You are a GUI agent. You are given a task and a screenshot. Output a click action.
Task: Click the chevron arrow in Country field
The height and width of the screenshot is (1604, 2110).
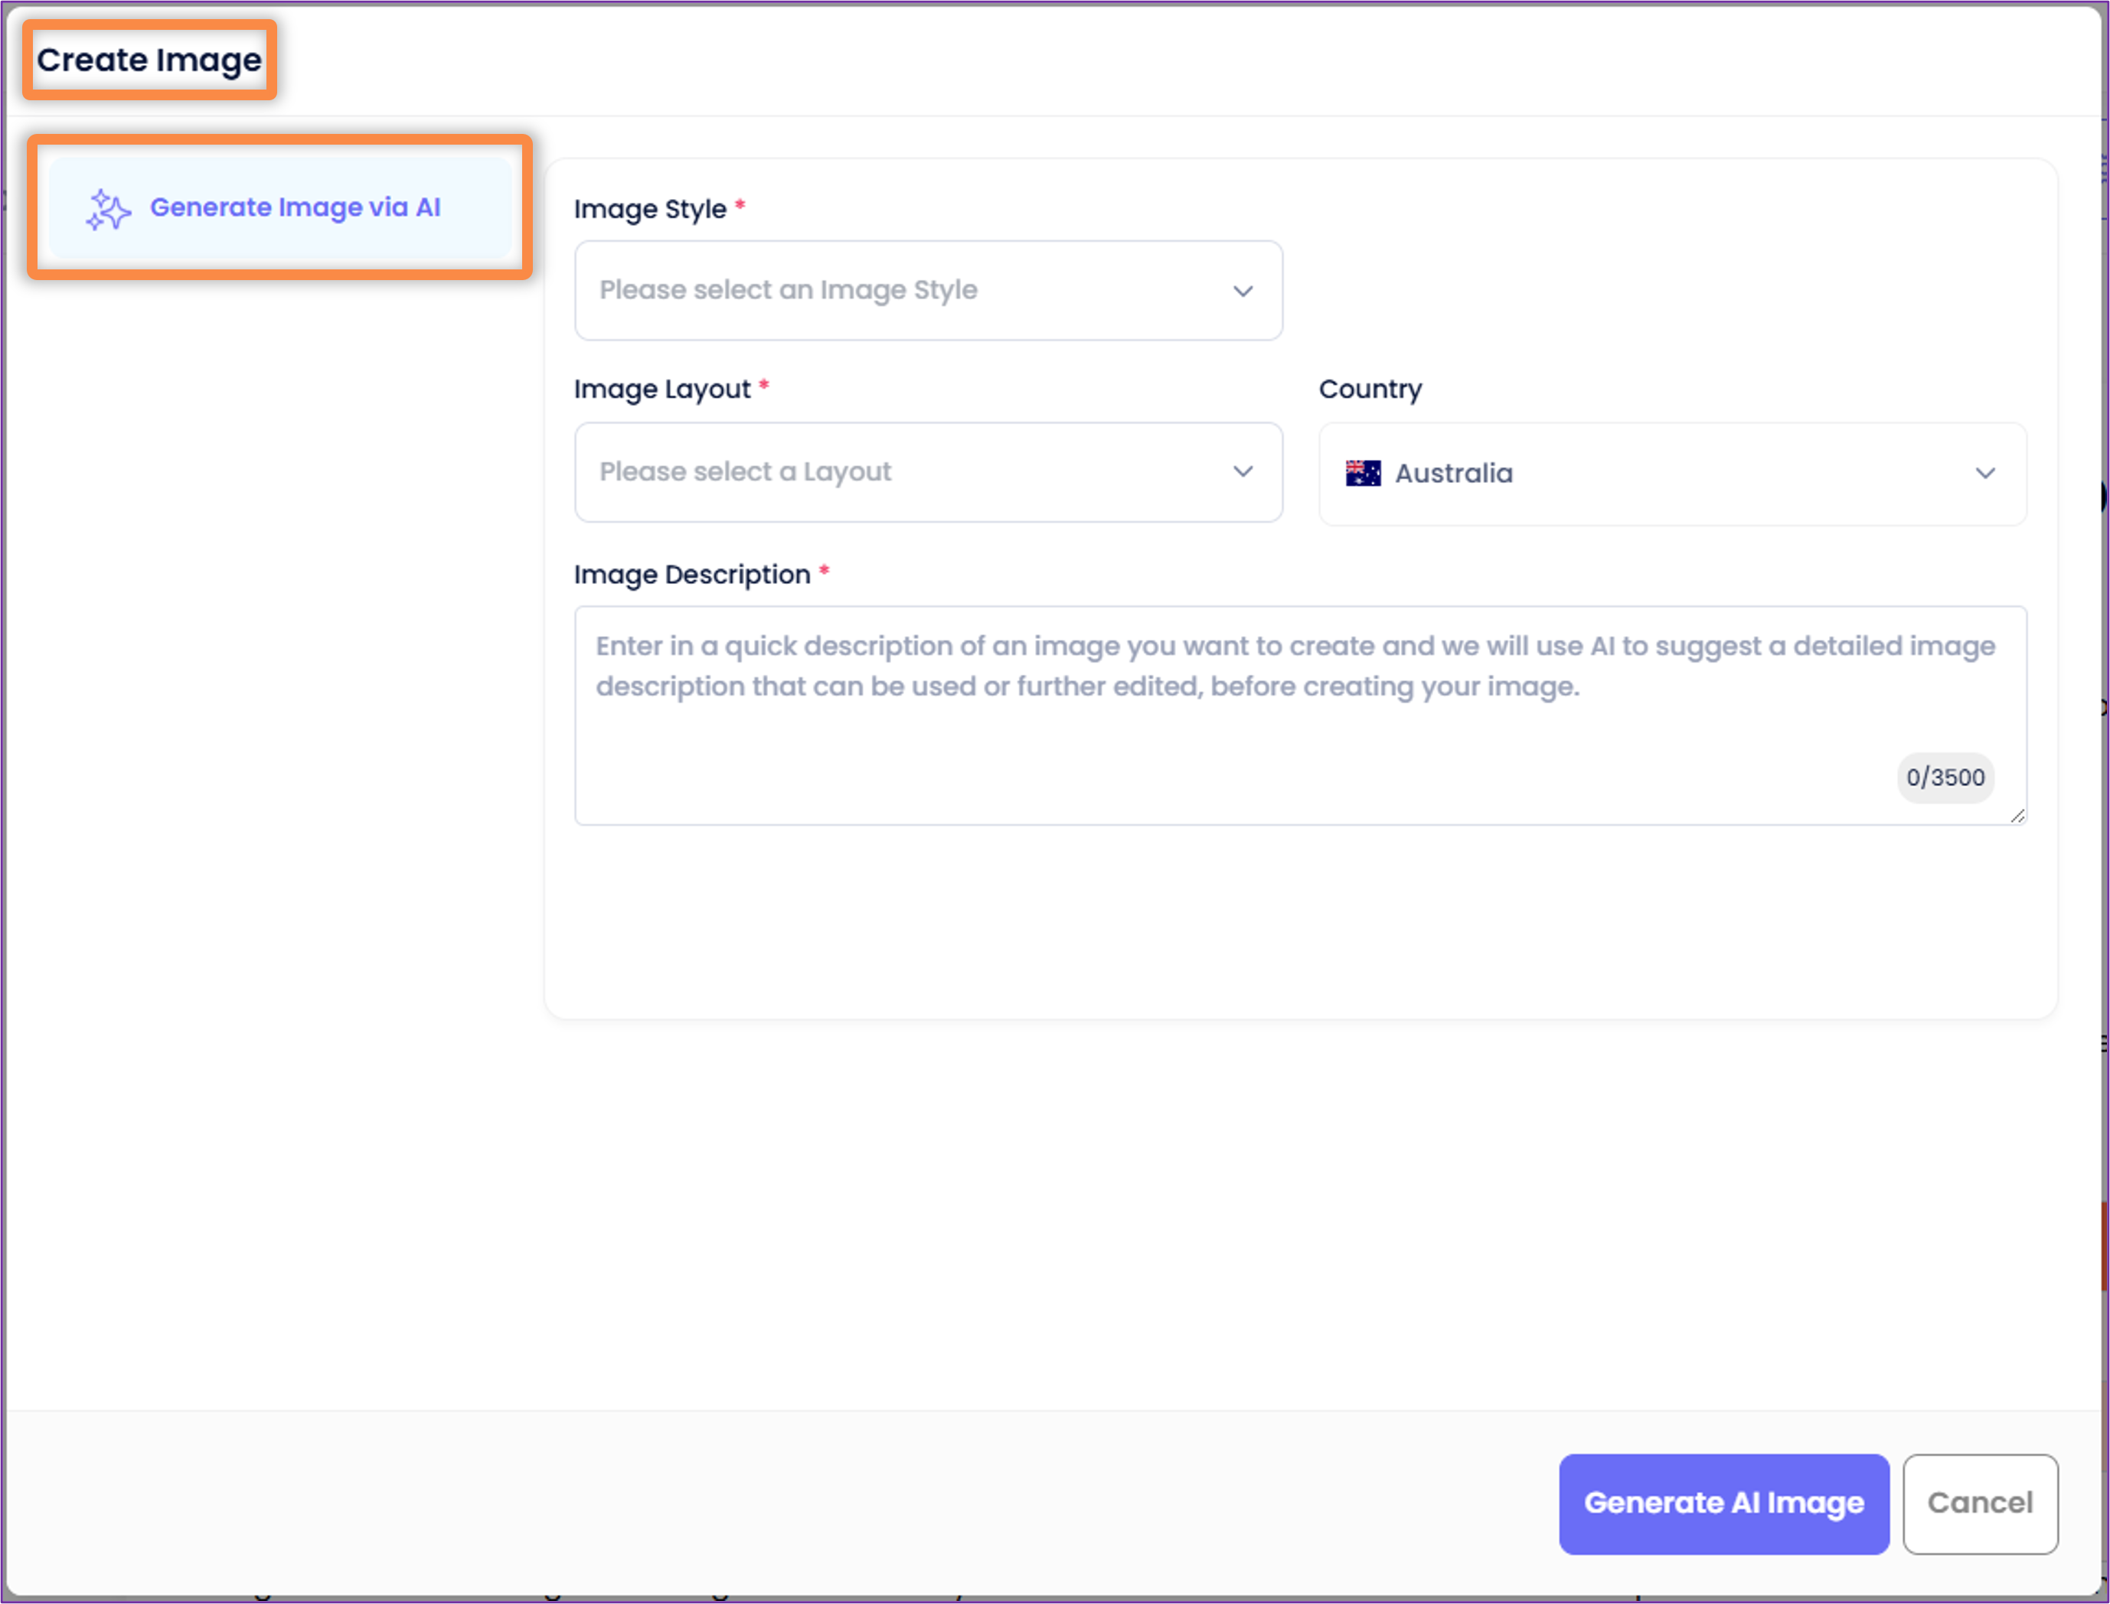click(x=1985, y=474)
